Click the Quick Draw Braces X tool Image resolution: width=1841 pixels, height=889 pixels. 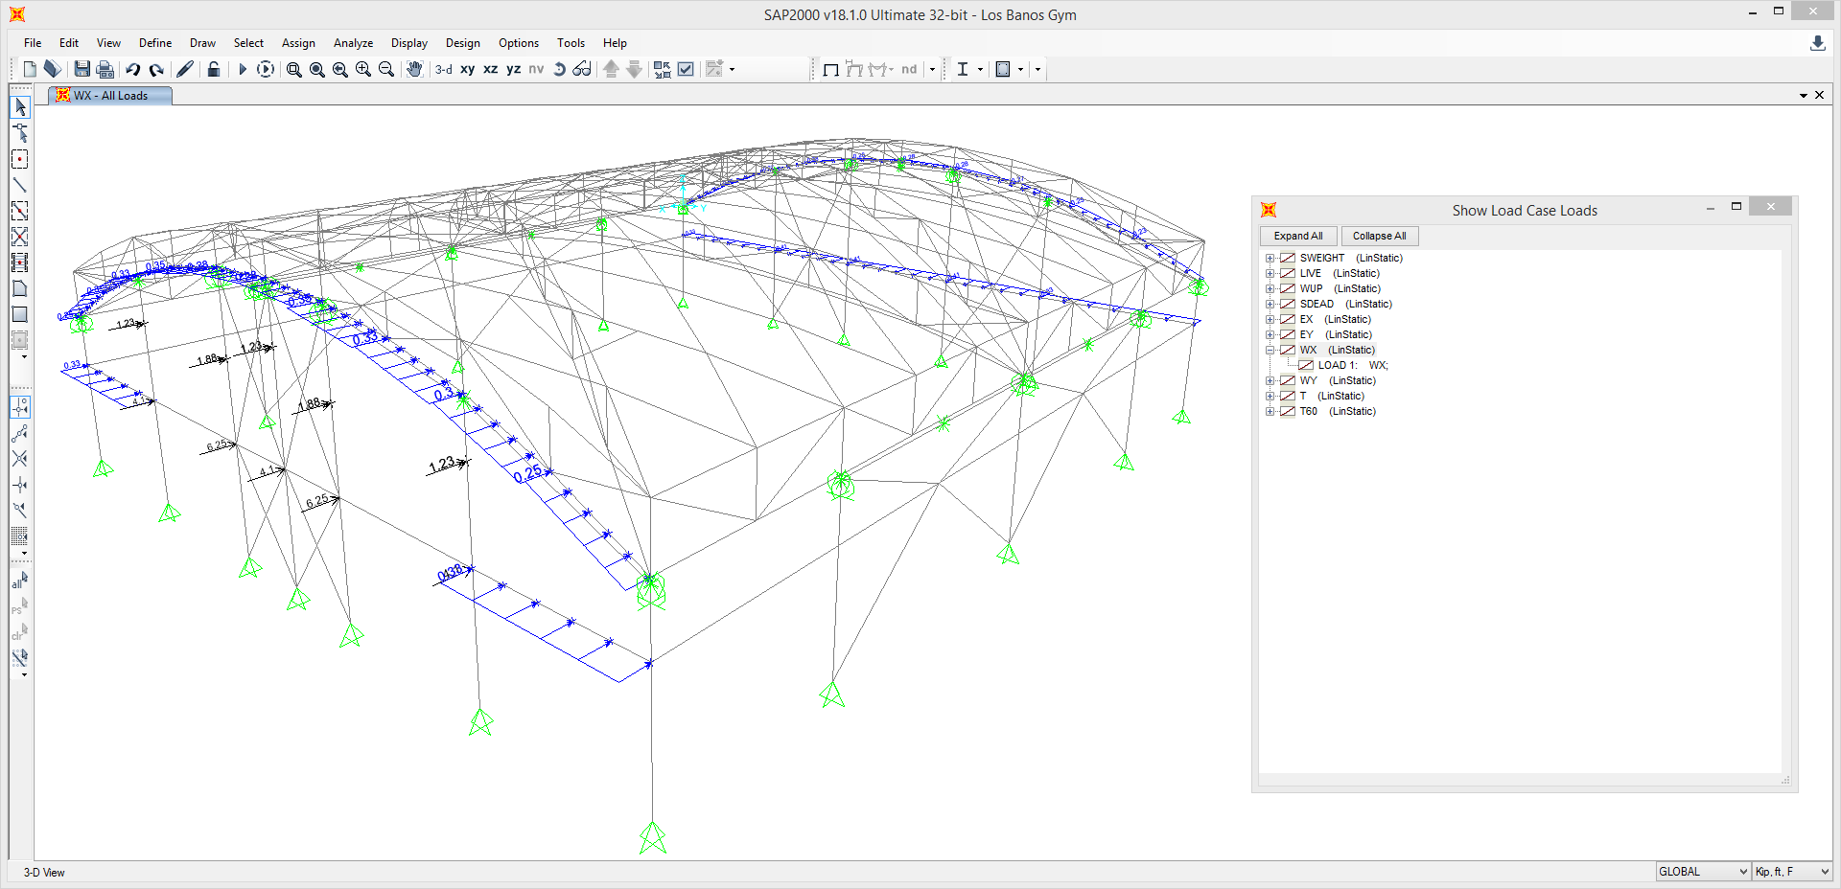coord(20,237)
